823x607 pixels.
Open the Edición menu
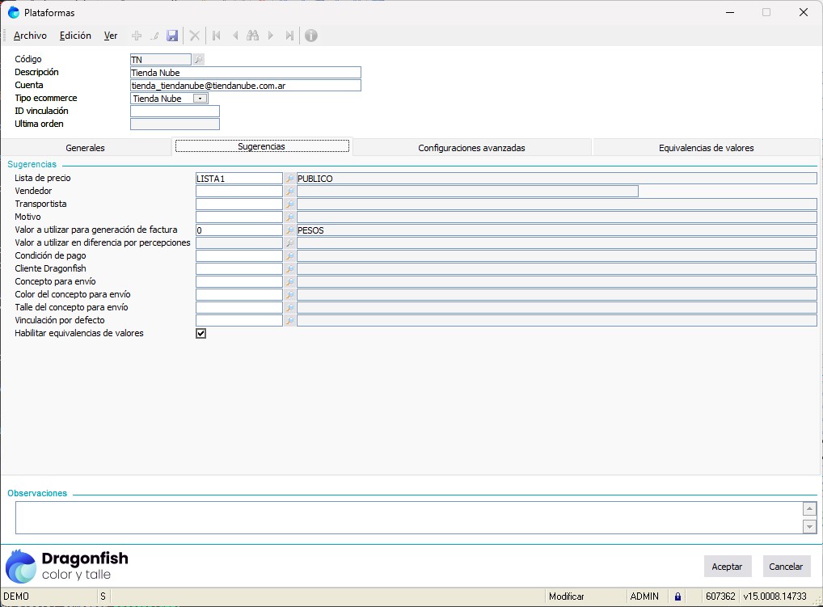tap(75, 36)
